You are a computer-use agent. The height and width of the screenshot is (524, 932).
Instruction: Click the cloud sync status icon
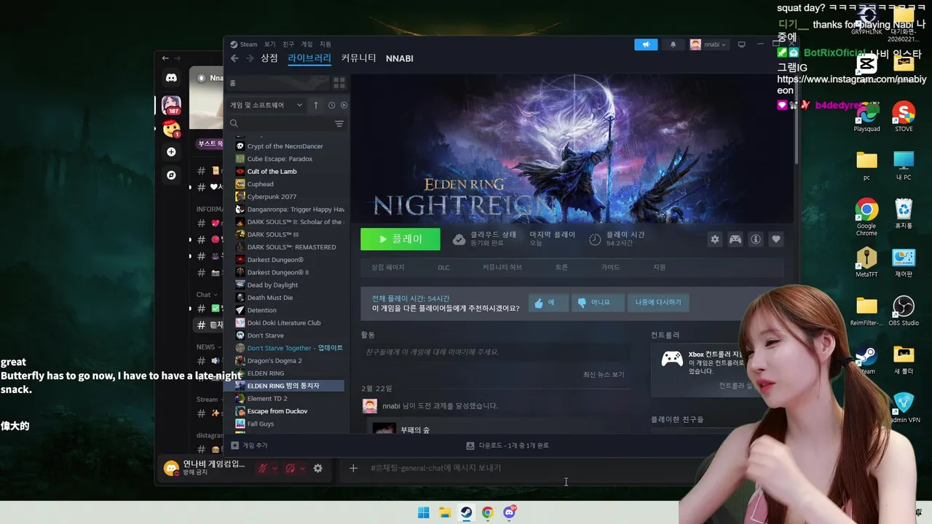click(459, 239)
